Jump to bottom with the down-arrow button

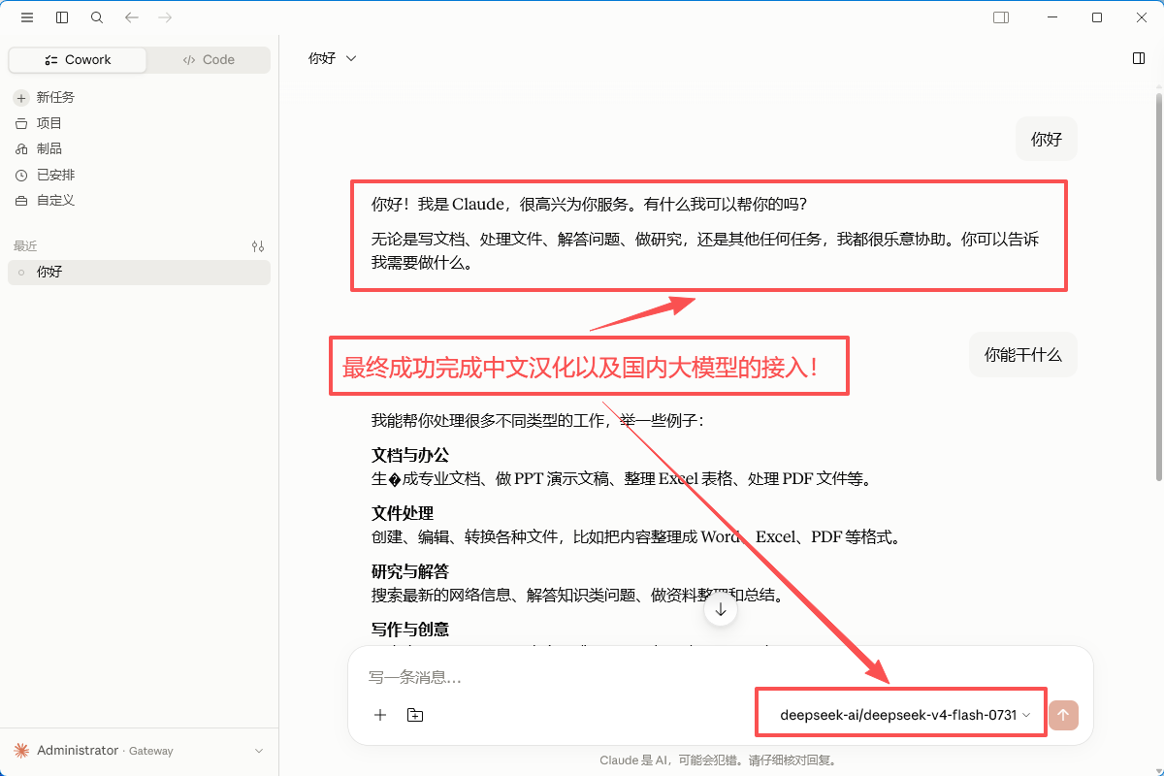(x=721, y=610)
